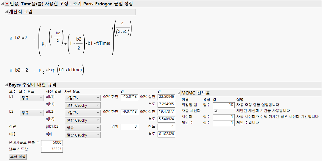
Task: Open the b1 모수 분포 dropdown
Action: [x=31, y=98]
